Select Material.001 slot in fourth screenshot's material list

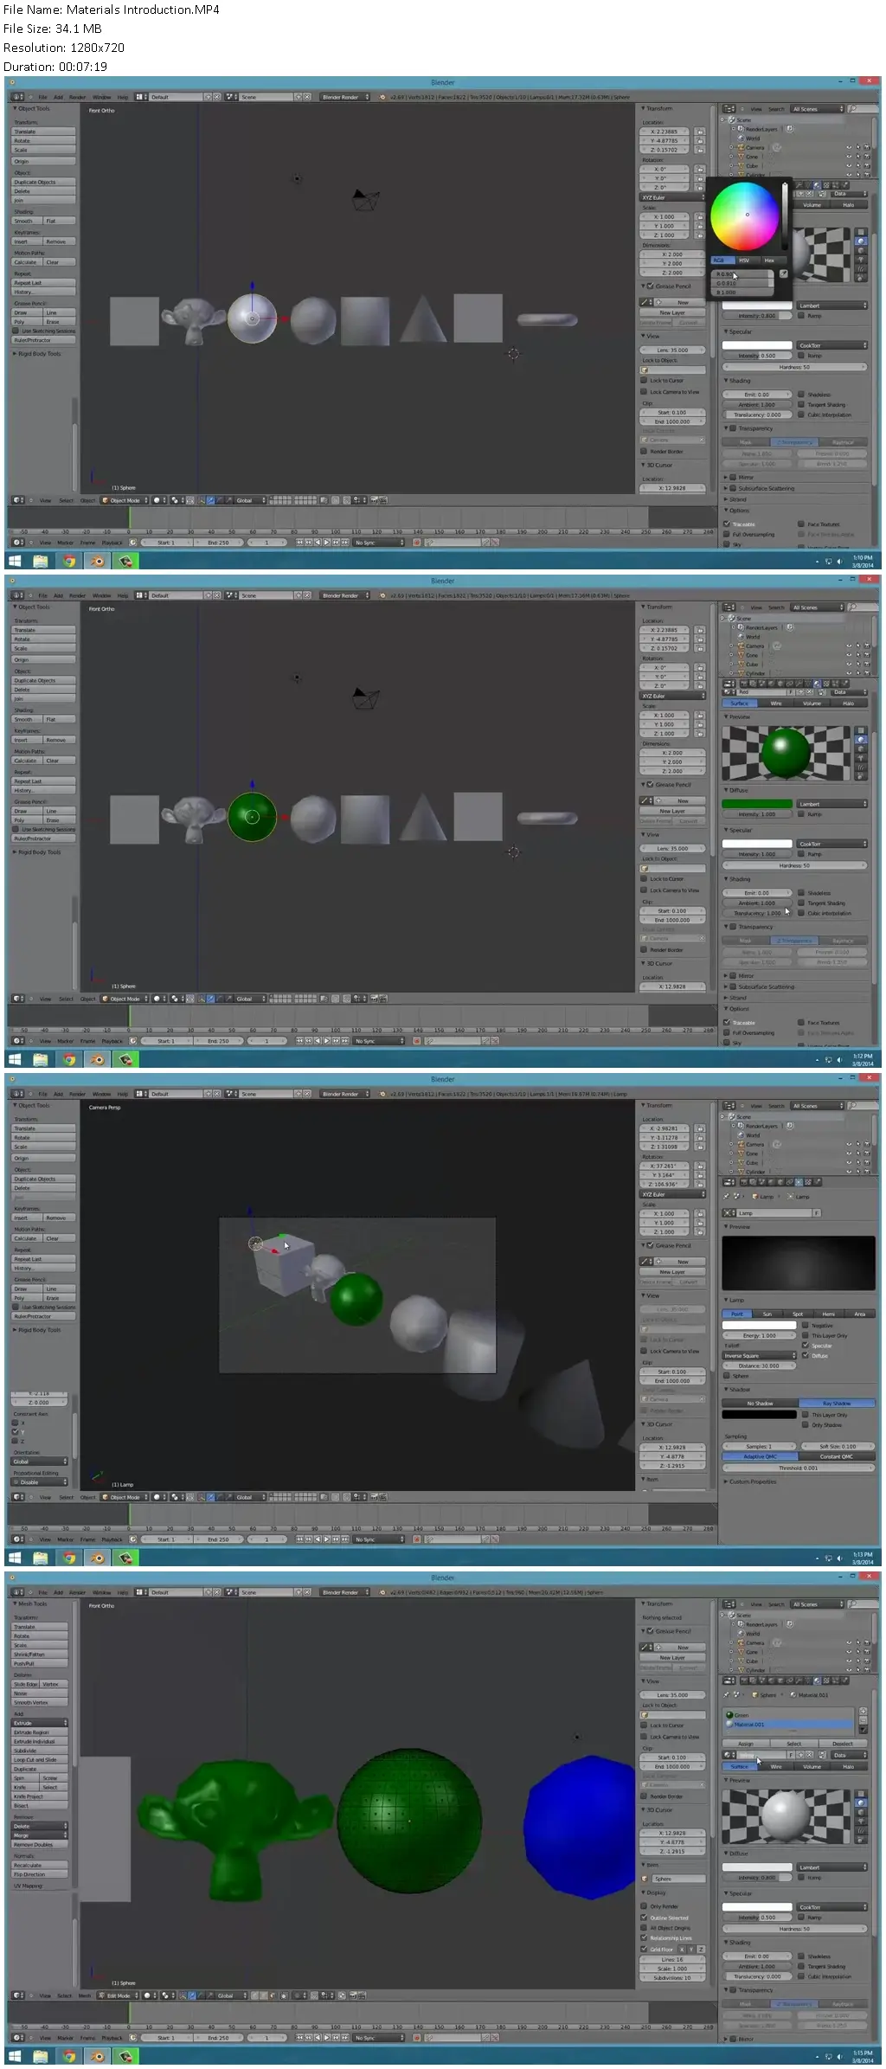pyautogui.click(x=789, y=1724)
